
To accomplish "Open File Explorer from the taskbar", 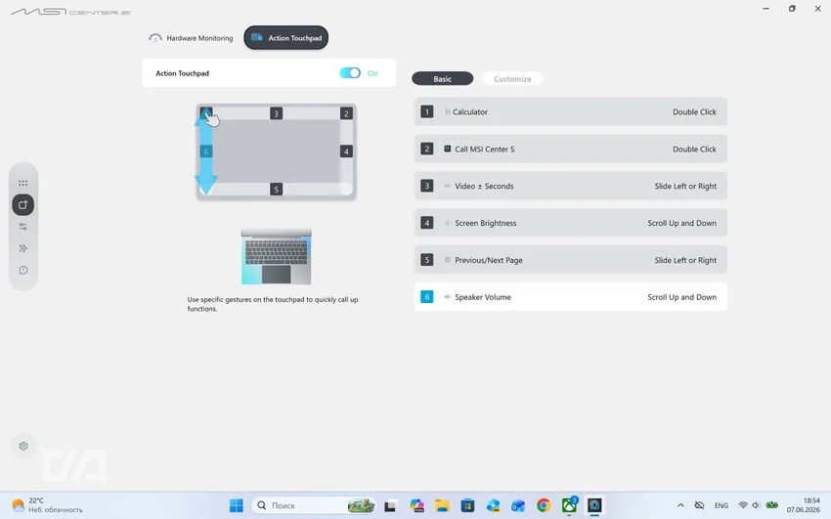I will tap(442, 505).
